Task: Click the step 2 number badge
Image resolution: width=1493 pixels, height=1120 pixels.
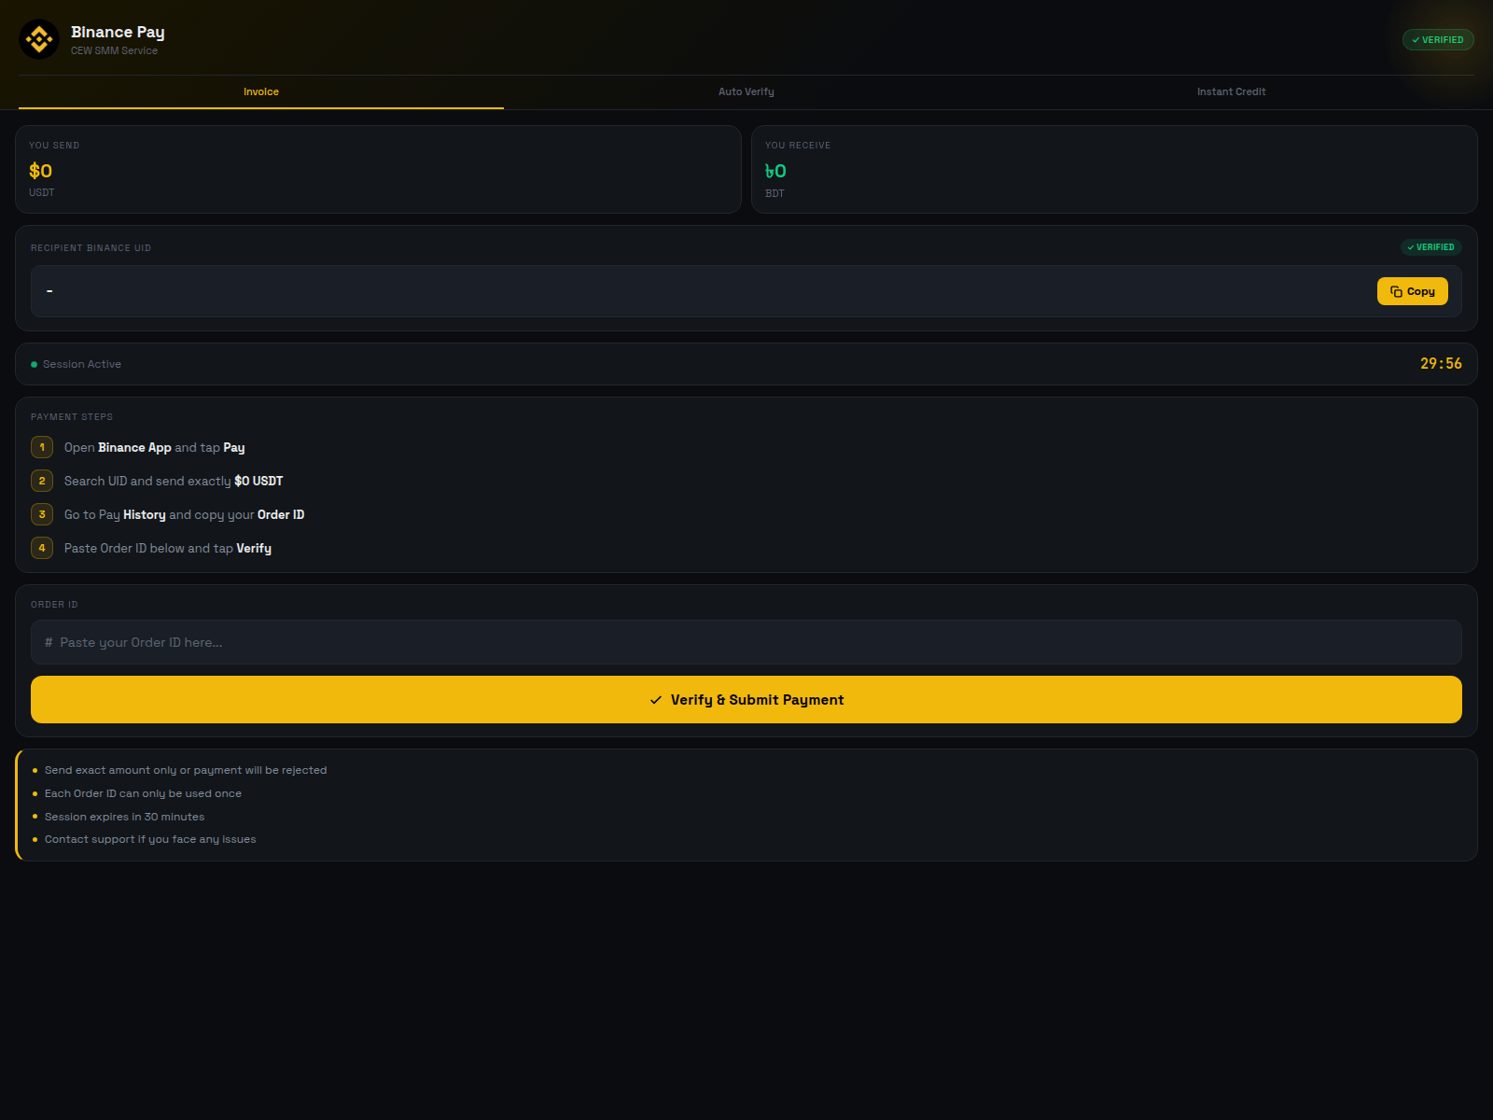Action: (x=42, y=481)
